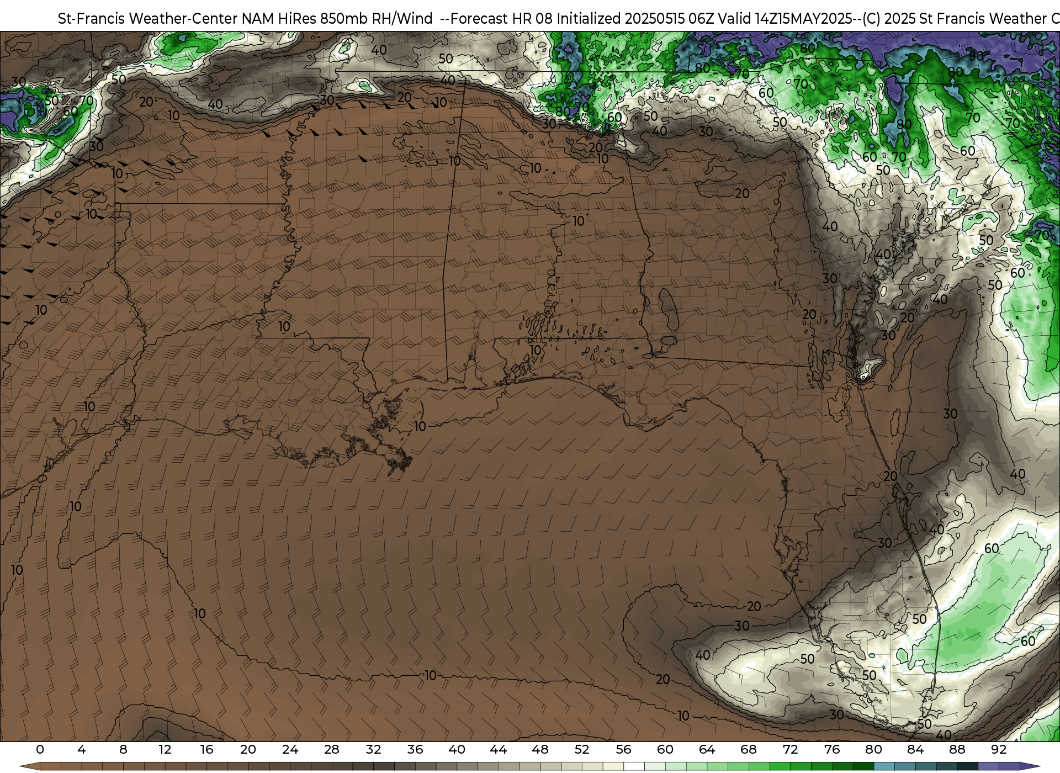Viewport: 1060px width, 773px height.
Task: Click the "90" humidity contour label on map
Action: pos(977,56)
